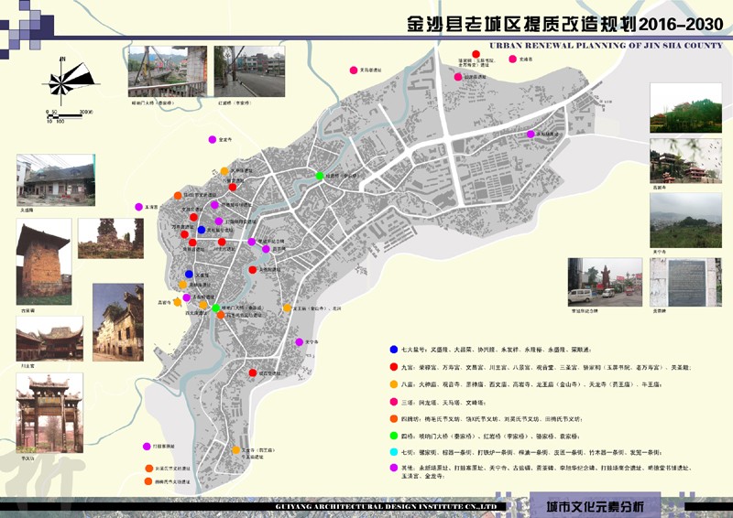This screenshot has height=518, width=733.
Task: Click the purple marker in northeast district
Action: 530,135
